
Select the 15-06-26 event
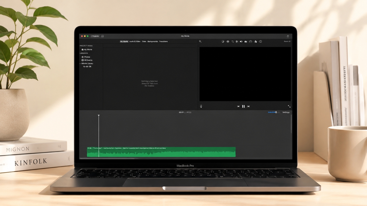point(87,67)
